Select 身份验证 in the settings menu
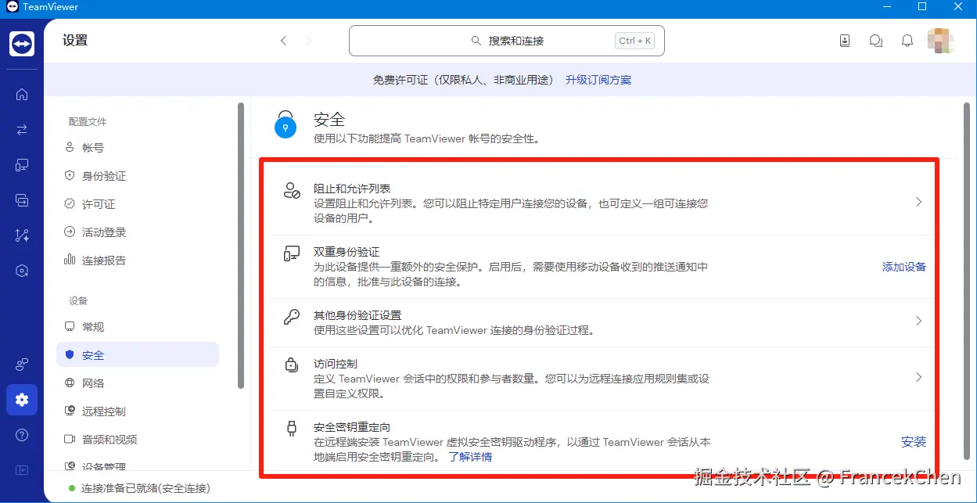The image size is (977, 503). (x=138, y=176)
